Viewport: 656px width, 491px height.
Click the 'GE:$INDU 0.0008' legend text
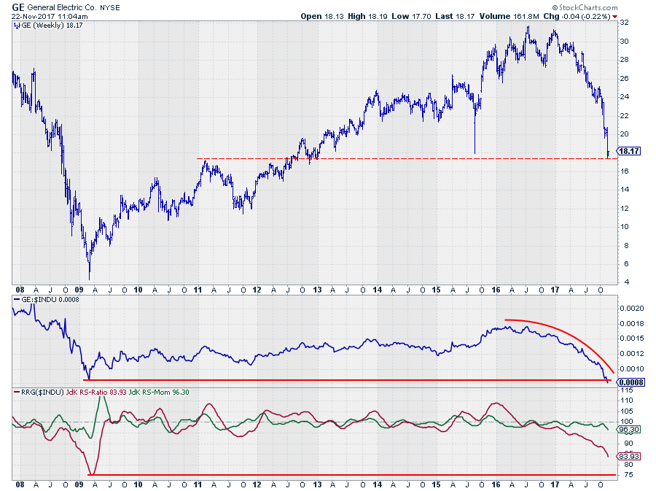point(50,300)
